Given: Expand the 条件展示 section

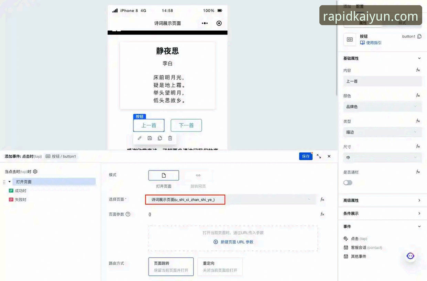Looking at the screenshot, I should [x=419, y=214].
